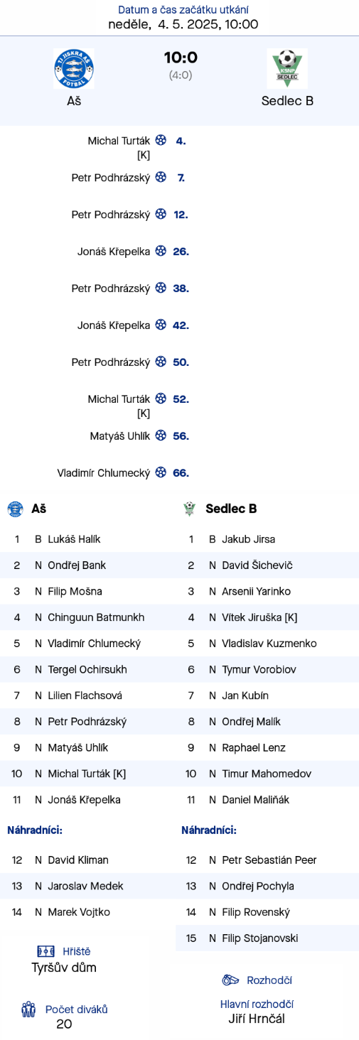Click the small Sedlec B badge above lineup
The width and height of the screenshot is (359, 1040).
[x=189, y=509]
